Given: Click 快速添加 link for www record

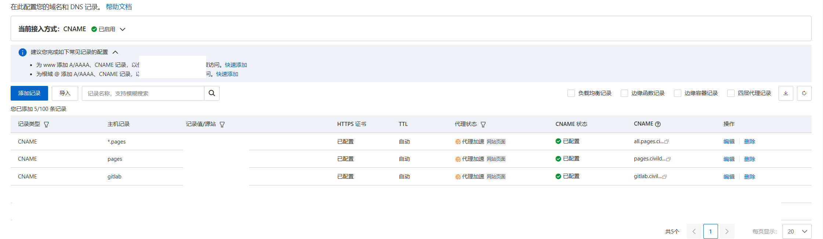Looking at the screenshot, I should (x=236, y=65).
